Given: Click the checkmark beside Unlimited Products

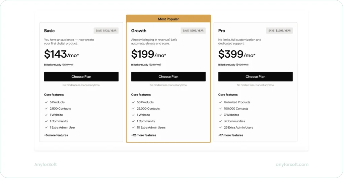Looking at the screenshot, I should [220, 102].
